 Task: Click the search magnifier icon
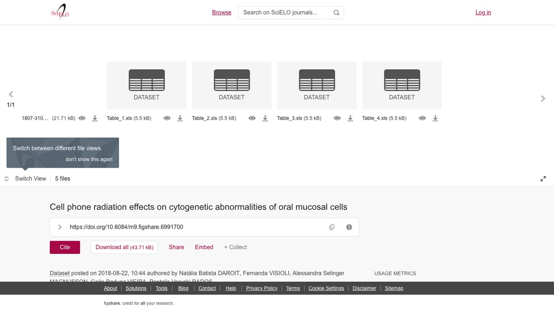[x=336, y=13]
